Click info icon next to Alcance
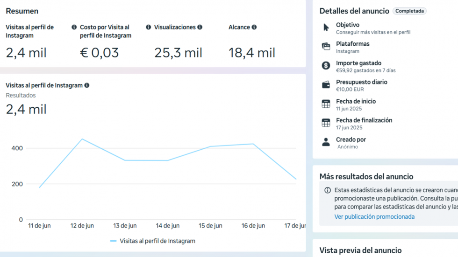Viewport: 458px width, 257px height. [254, 27]
